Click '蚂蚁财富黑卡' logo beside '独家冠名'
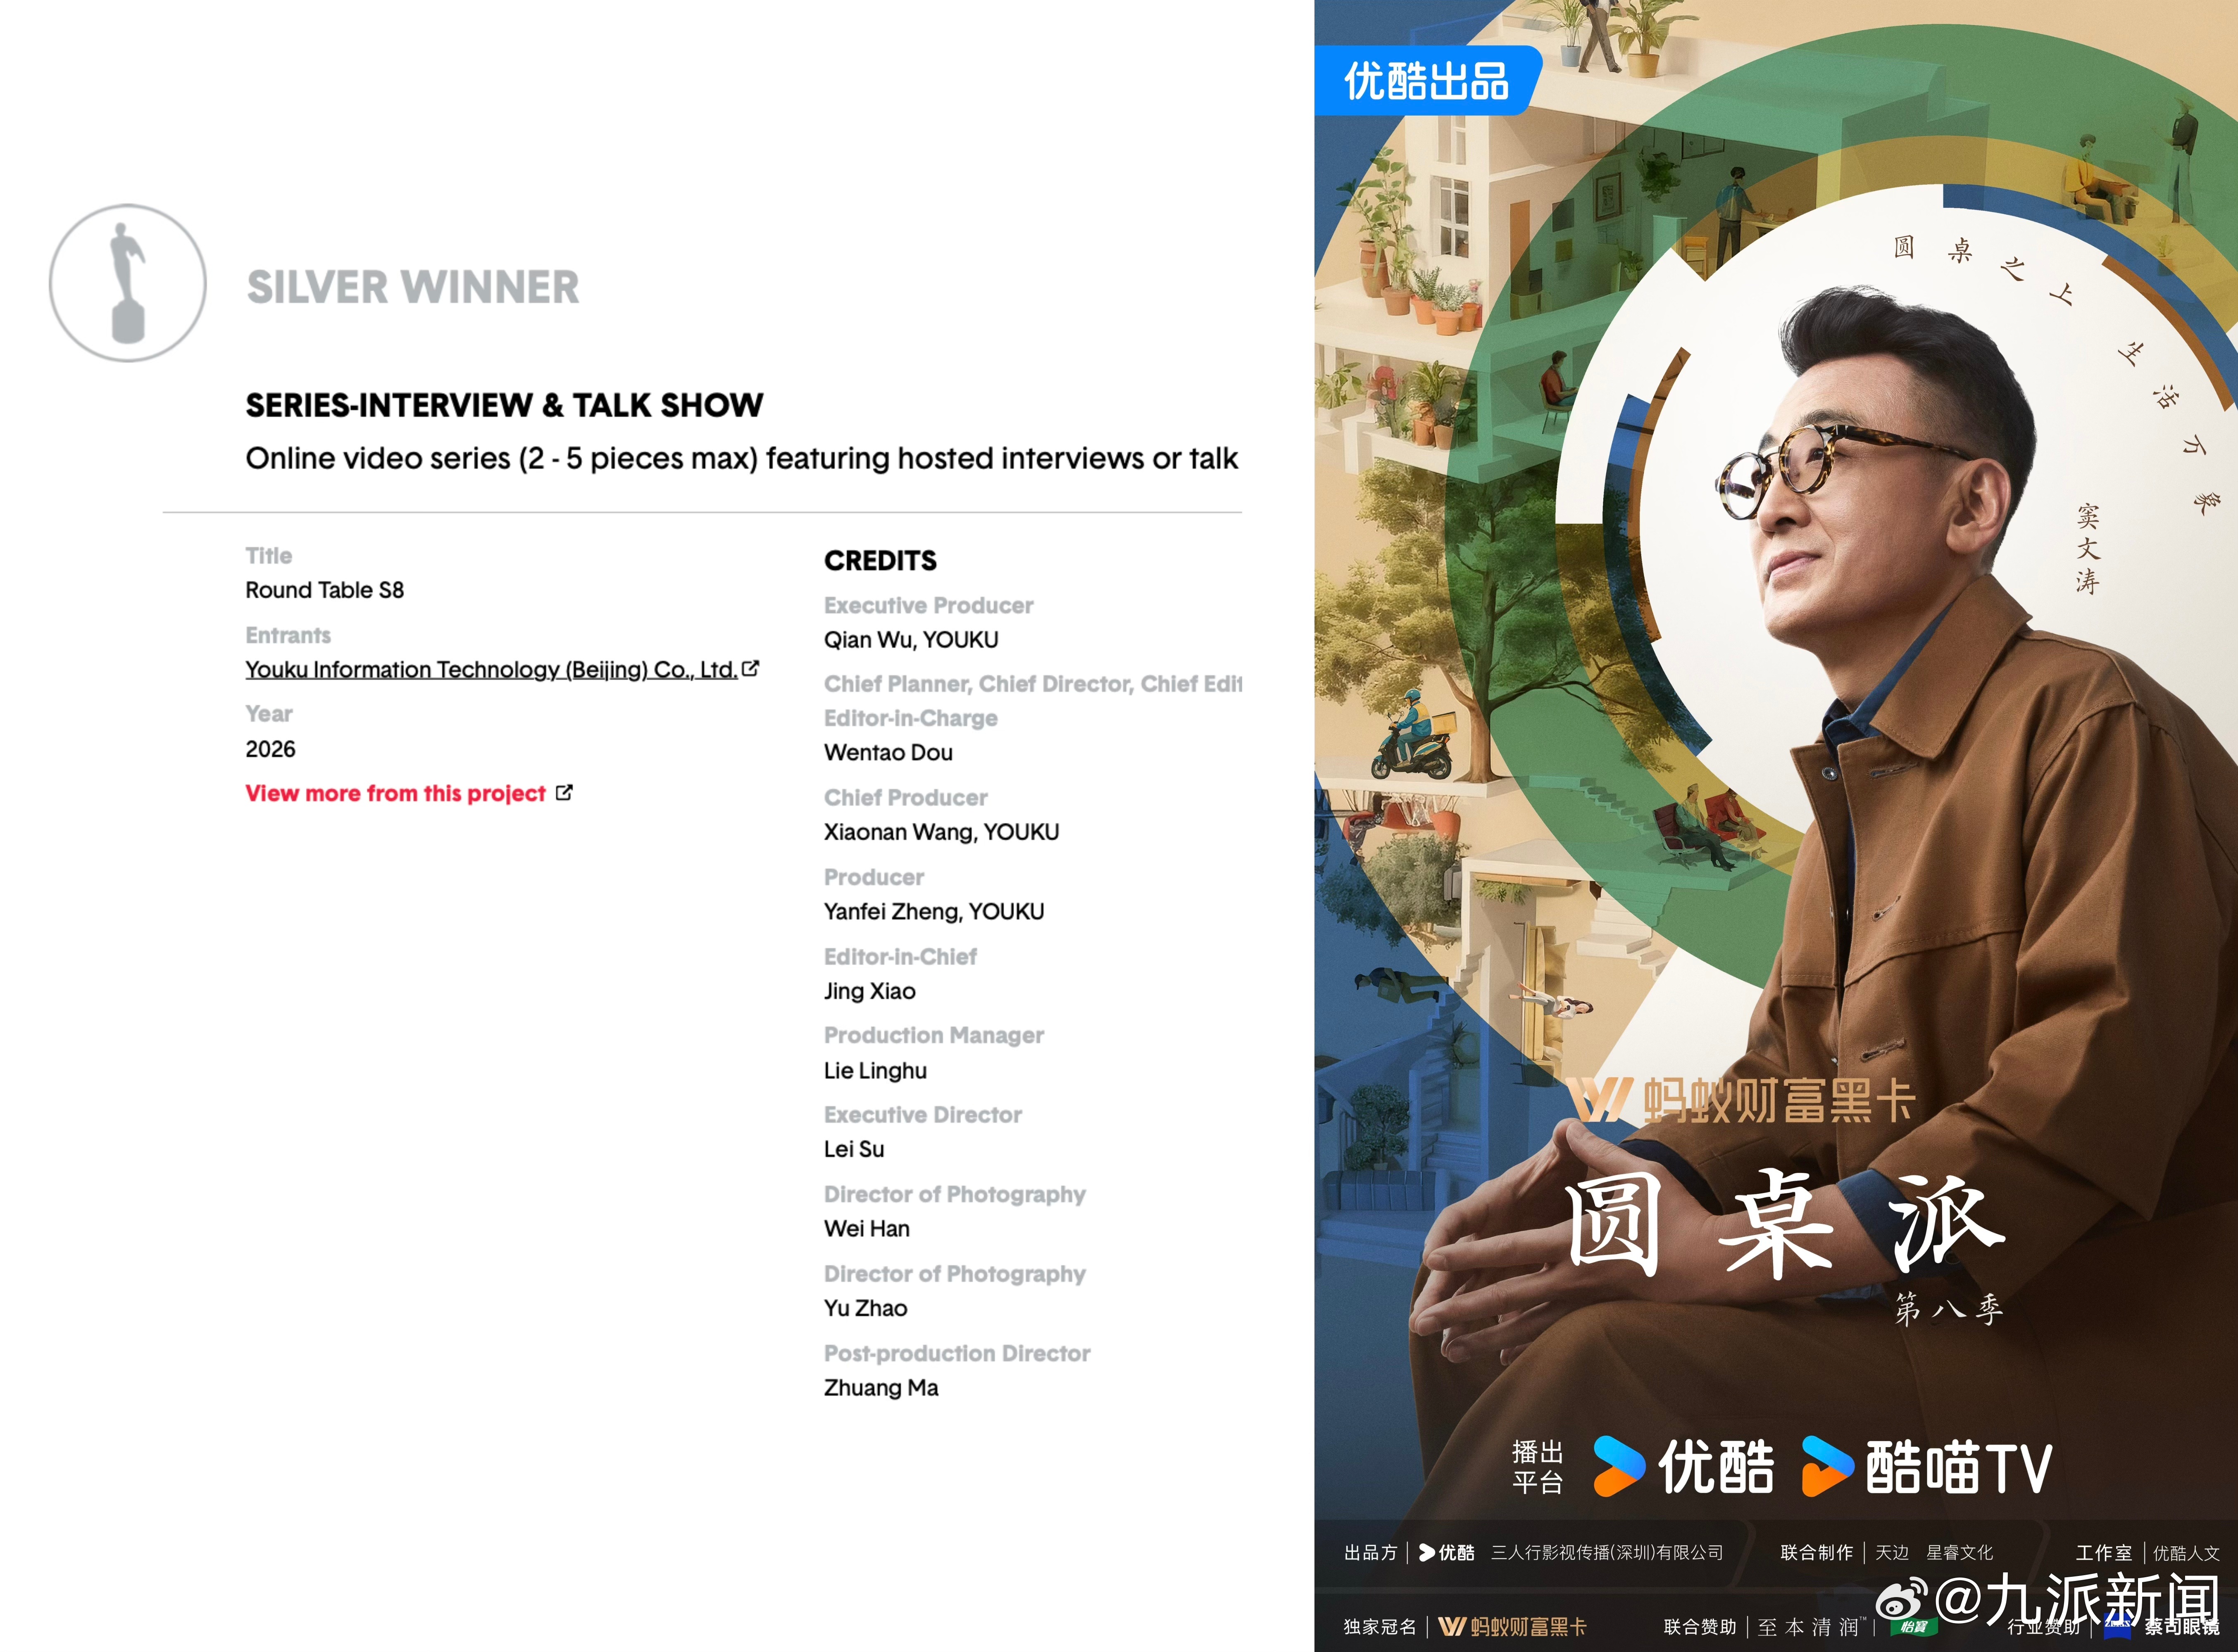The width and height of the screenshot is (2238, 1652). 1512,1627
